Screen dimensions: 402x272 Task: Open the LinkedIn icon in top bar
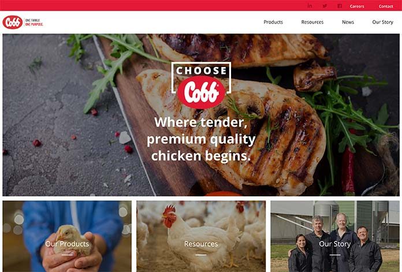click(310, 6)
